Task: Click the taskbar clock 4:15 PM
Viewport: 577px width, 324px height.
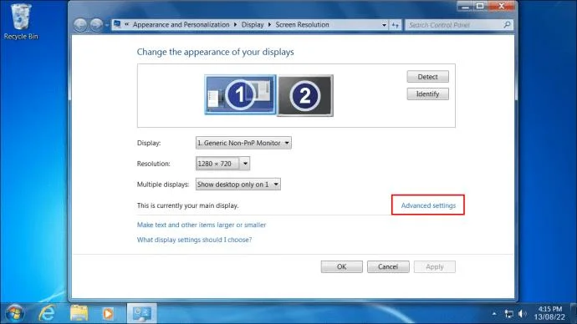Action: (549, 313)
